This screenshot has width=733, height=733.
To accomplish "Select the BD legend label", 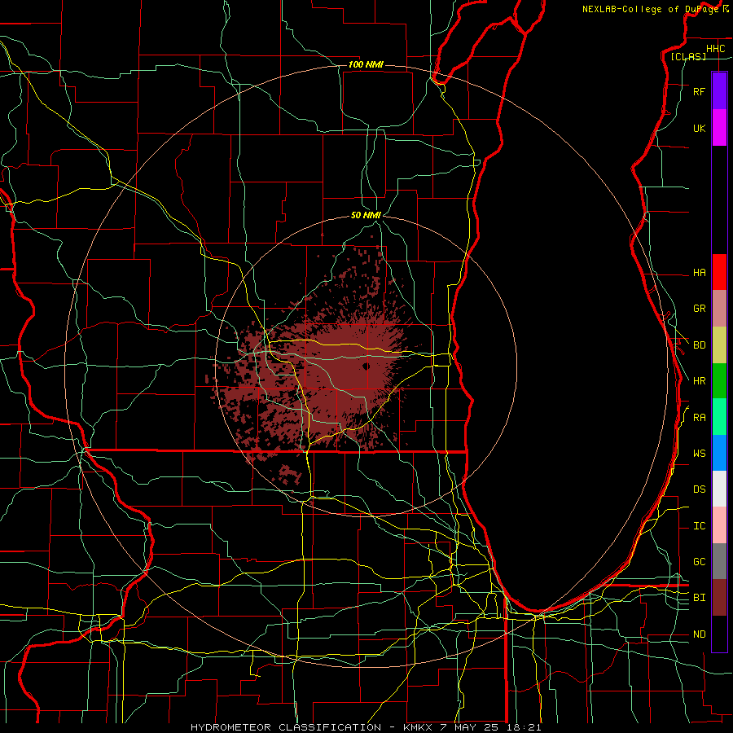I will tap(699, 345).
